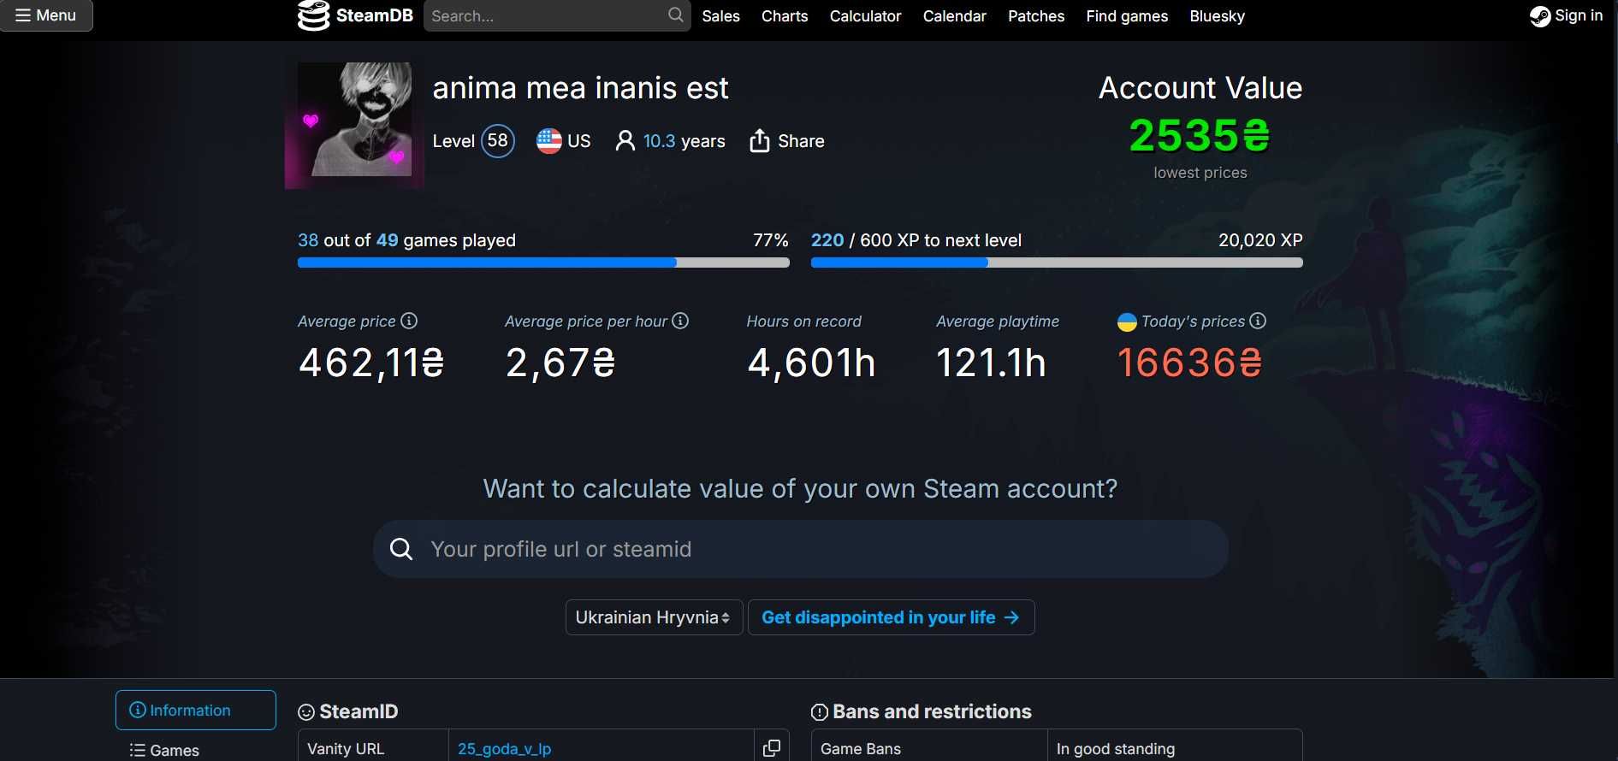The height and width of the screenshot is (761, 1618).
Task: Click the US flag icon
Action: pos(549,141)
